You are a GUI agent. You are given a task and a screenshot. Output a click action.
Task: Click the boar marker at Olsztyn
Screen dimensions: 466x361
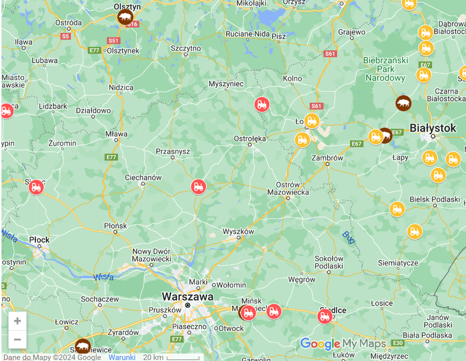click(x=125, y=16)
